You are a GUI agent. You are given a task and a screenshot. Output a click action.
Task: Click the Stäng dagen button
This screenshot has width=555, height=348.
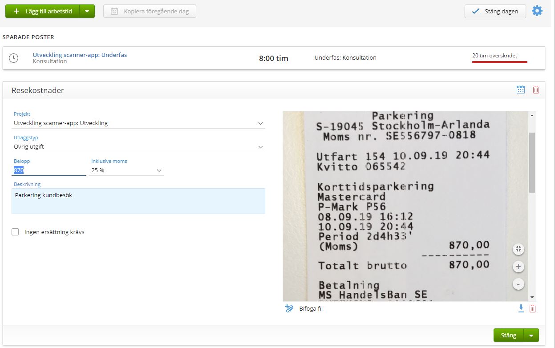tap(495, 12)
